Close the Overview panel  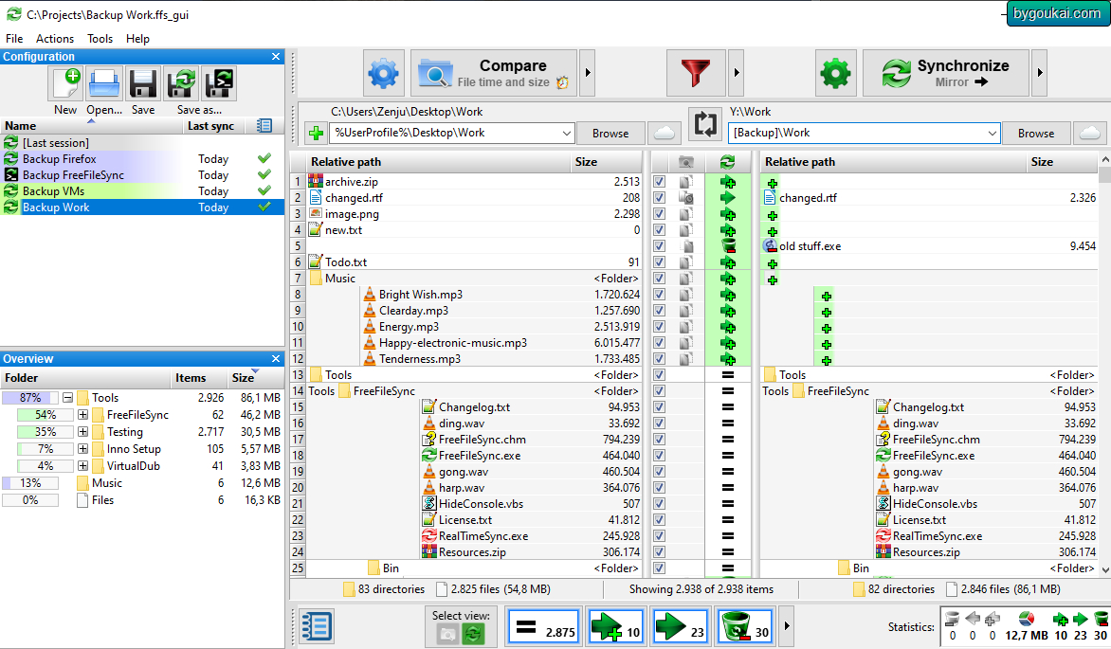276,358
